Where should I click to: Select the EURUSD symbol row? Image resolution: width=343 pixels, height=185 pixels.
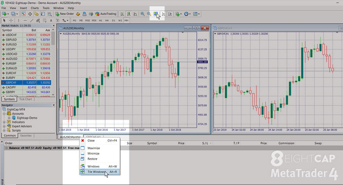coord(26,44)
